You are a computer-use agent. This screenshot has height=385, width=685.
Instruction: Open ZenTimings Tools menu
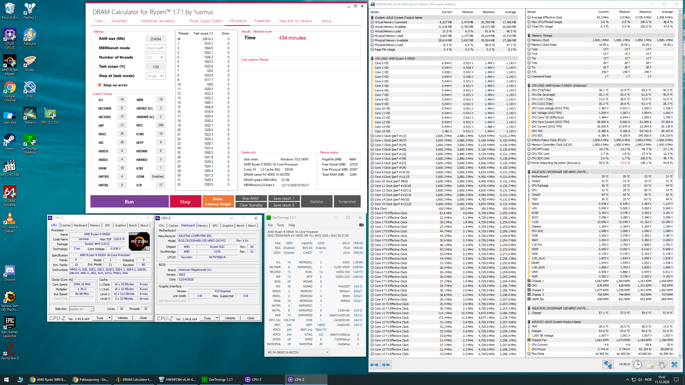(280, 225)
